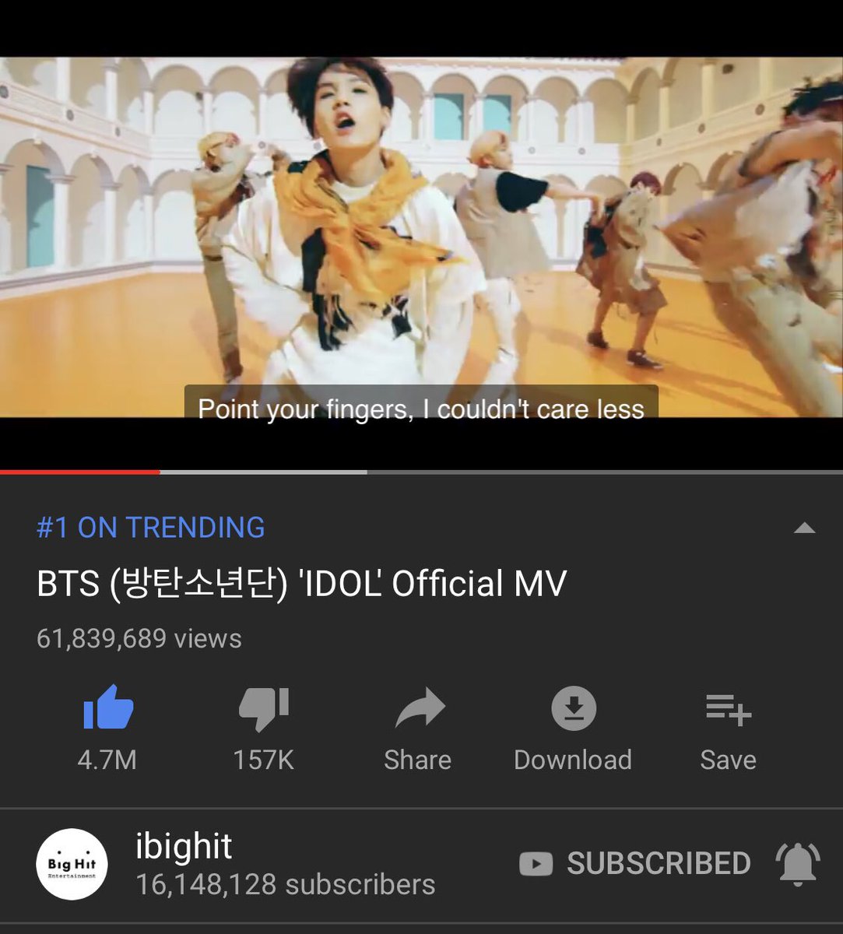This screenshot has width=843, height=934.
Task: Tap the Share arrow icon
Action: (x=419, y=709)
